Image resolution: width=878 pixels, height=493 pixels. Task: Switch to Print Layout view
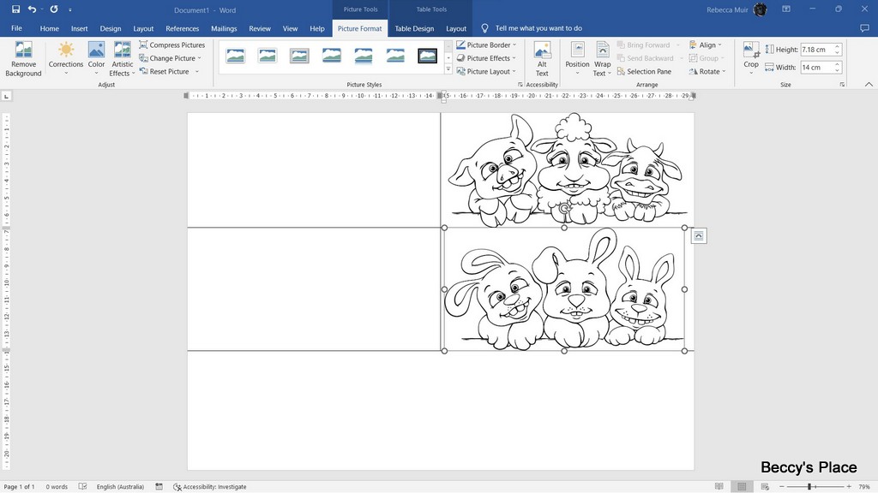click(742, 487)
